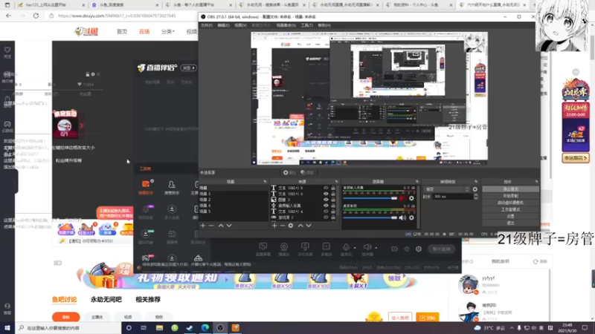Image resolution: width=595 pixels, height=334 pixels.
Task: Add a new source with the plus icon
Action: 274,226
